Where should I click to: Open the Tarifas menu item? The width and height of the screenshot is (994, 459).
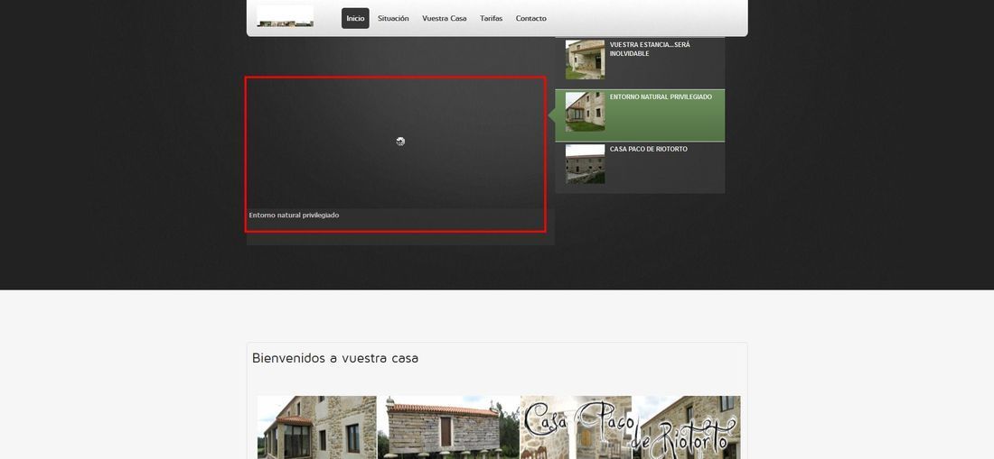pyautogui.click(x=492, y=18)
